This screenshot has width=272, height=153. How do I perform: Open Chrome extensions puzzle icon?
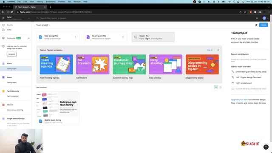click(255, 12)
